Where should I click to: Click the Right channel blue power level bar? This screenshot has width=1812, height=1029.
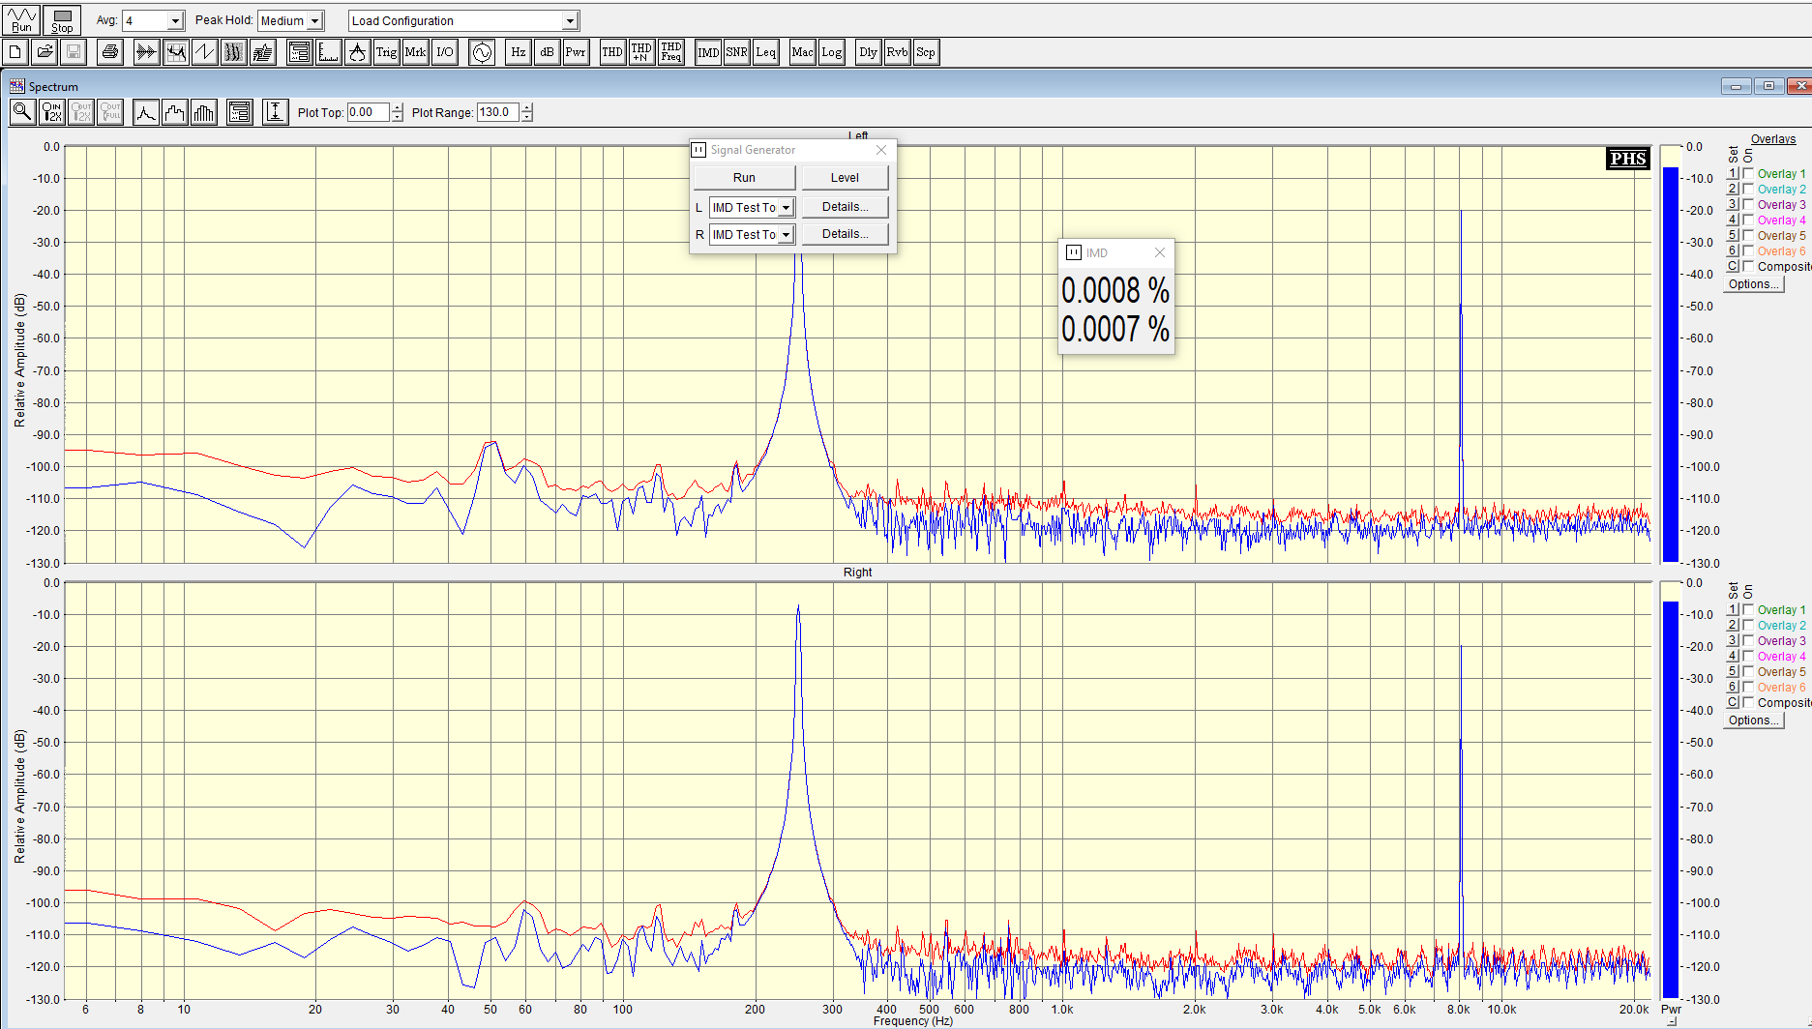1671,800
